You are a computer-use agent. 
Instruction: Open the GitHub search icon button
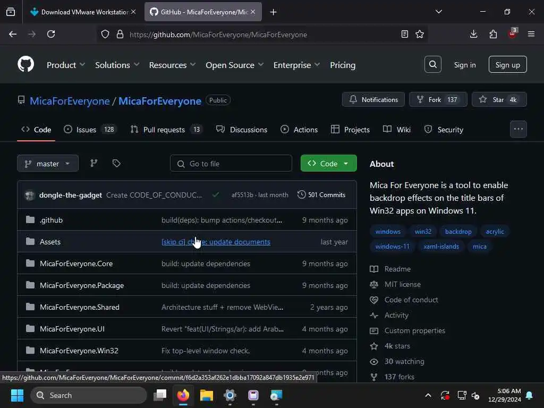pos(432,64)
